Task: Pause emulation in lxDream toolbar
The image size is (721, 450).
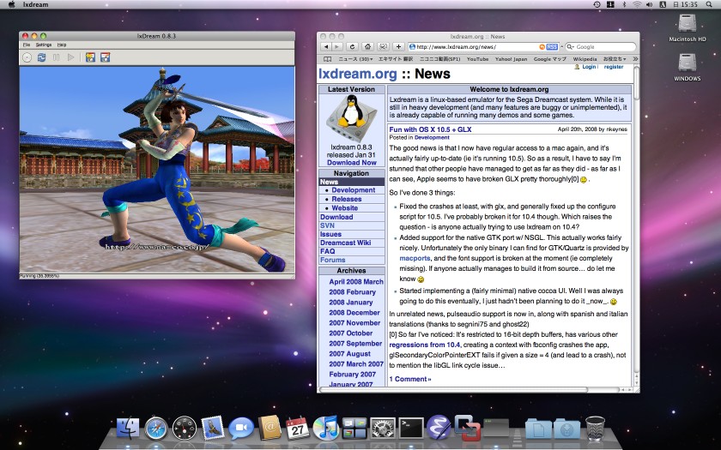Action: coord(56,57)
